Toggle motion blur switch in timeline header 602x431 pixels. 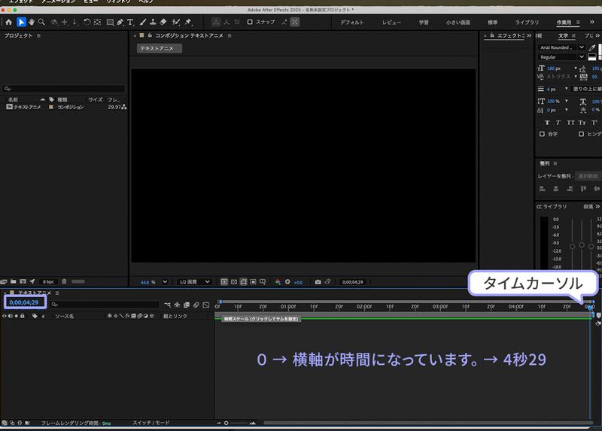[x=196, y=305]
